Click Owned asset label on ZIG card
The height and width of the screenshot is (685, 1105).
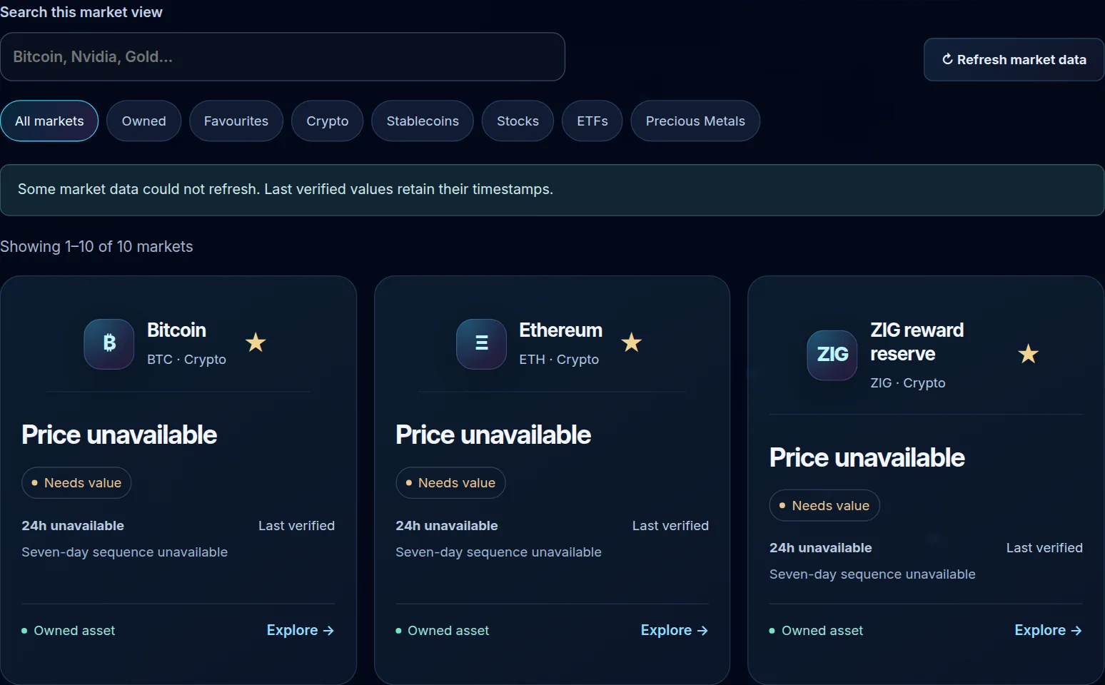(x=817, y=631)
